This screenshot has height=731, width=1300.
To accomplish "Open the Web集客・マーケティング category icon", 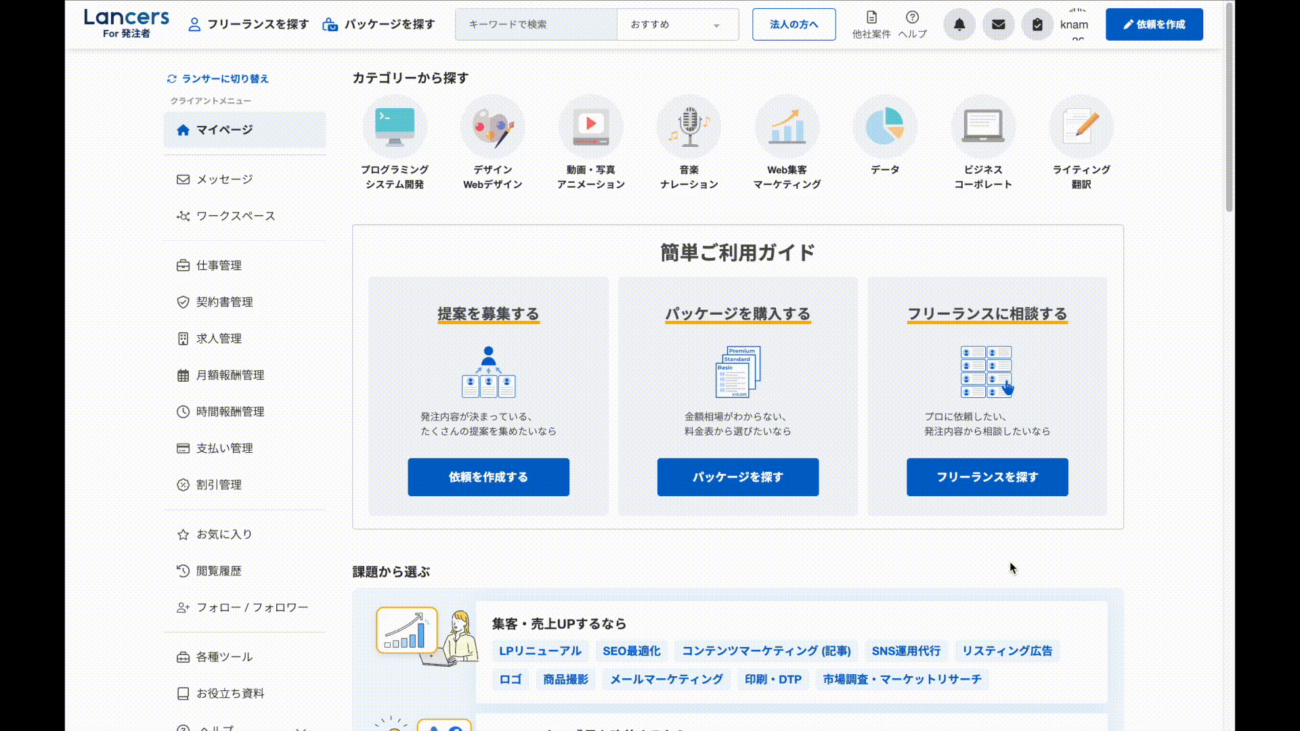I will click(x=787, y=127).
